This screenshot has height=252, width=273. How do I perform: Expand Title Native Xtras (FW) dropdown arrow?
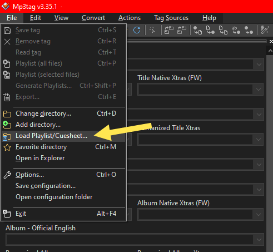(x=259, y=90)
